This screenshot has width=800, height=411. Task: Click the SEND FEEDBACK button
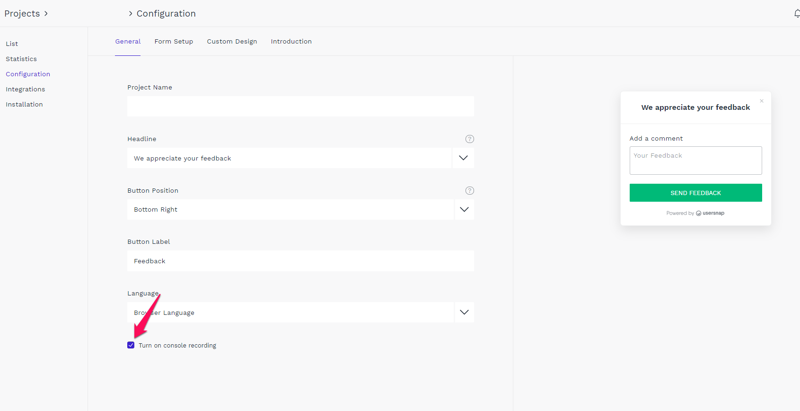(695, 193)
